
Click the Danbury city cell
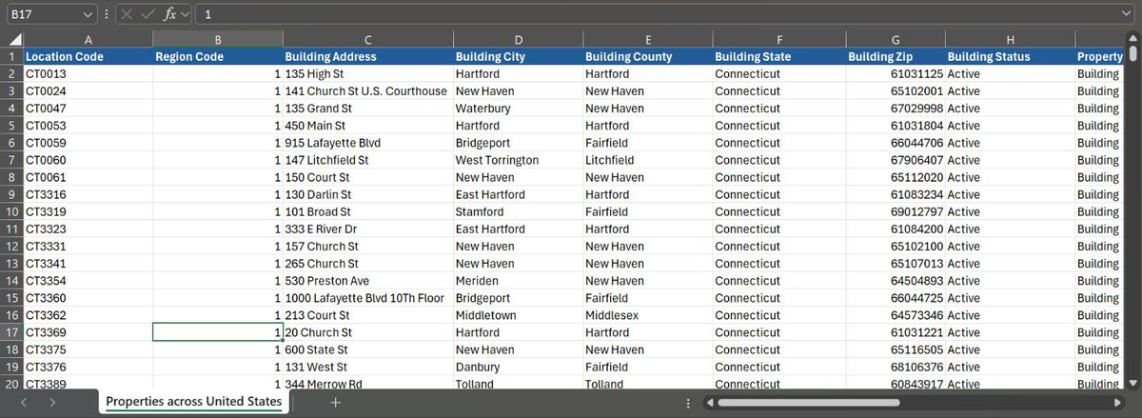[x=518, y=367]
